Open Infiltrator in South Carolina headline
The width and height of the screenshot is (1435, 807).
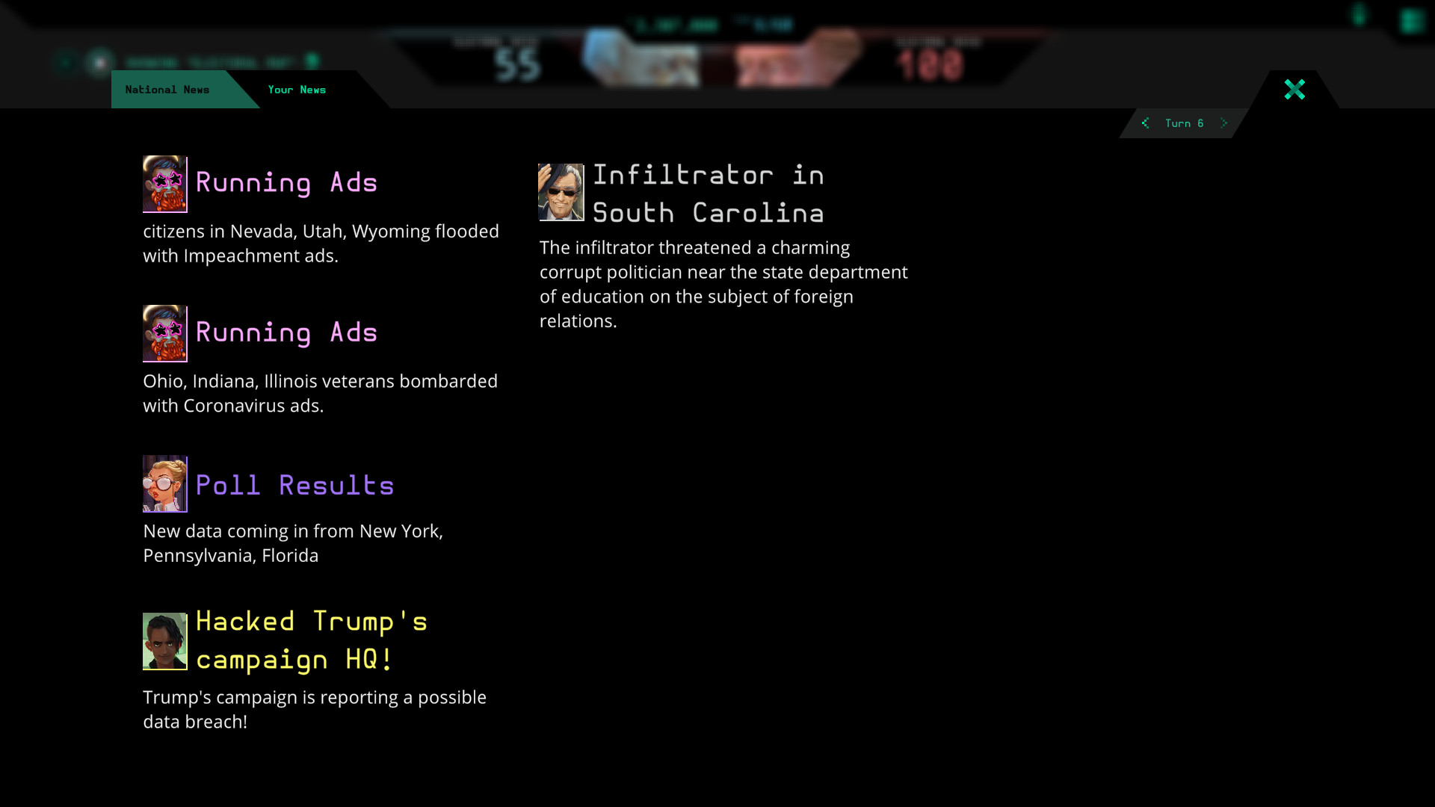pos(709,194)
